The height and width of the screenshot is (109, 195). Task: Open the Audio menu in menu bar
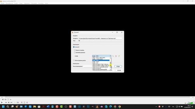16,3
